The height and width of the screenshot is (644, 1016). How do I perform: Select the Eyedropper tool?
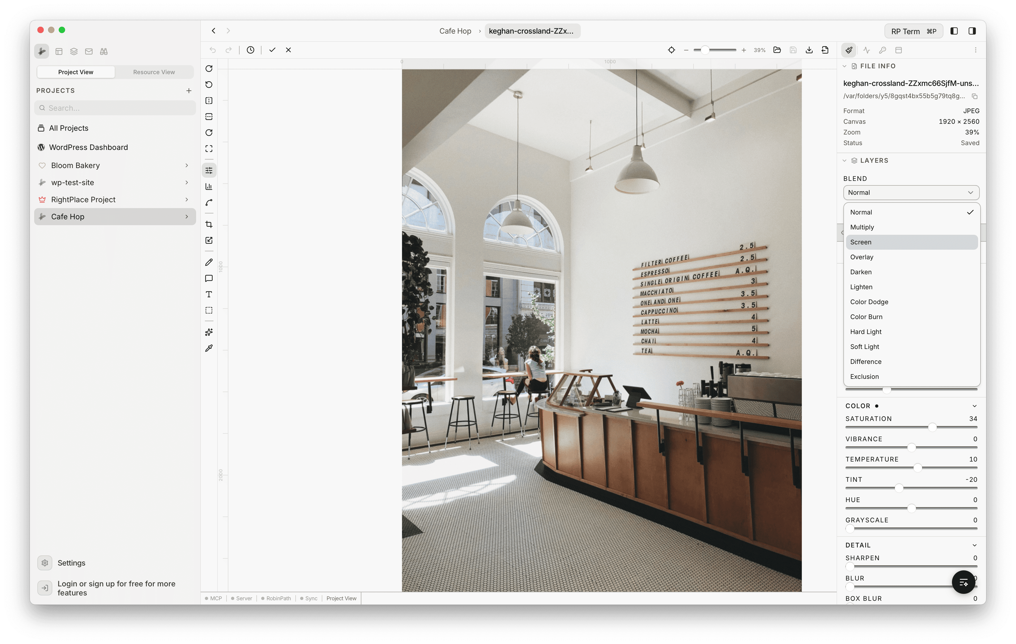209,348
